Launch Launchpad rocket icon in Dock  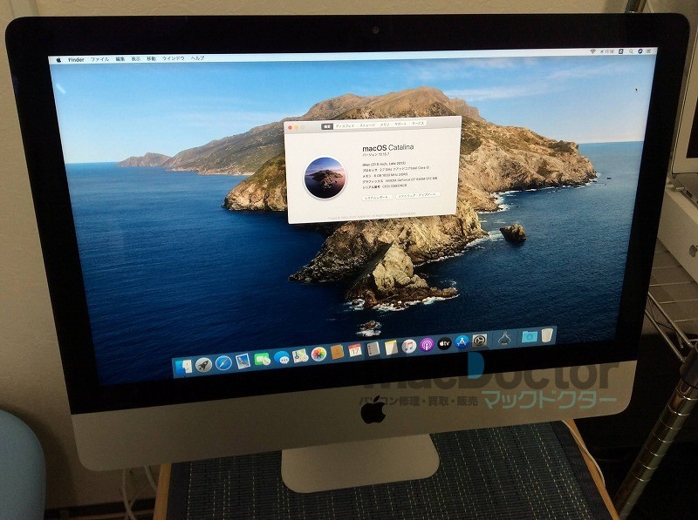tap(204, 365)
